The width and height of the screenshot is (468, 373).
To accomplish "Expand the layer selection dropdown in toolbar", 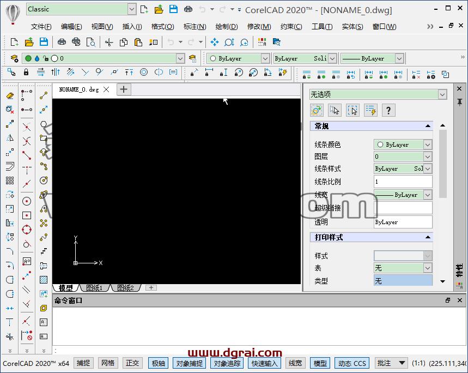I will point(180,58).
